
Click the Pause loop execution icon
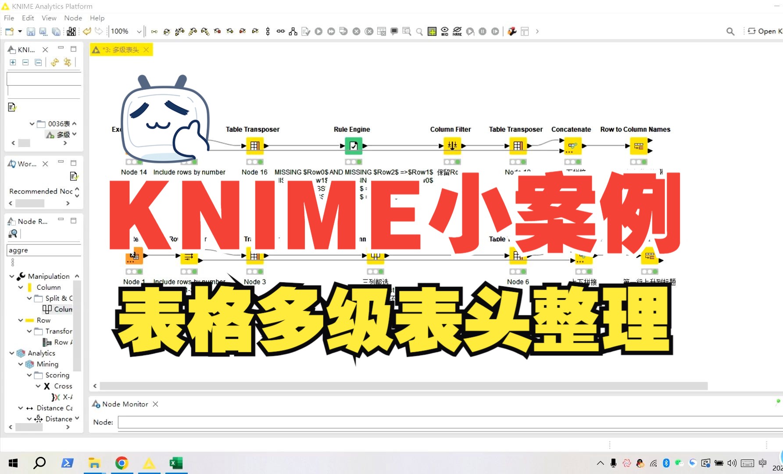tap(483, 31)
